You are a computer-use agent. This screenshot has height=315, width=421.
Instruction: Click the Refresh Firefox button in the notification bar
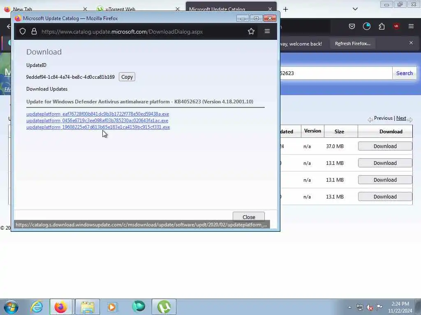352,43
